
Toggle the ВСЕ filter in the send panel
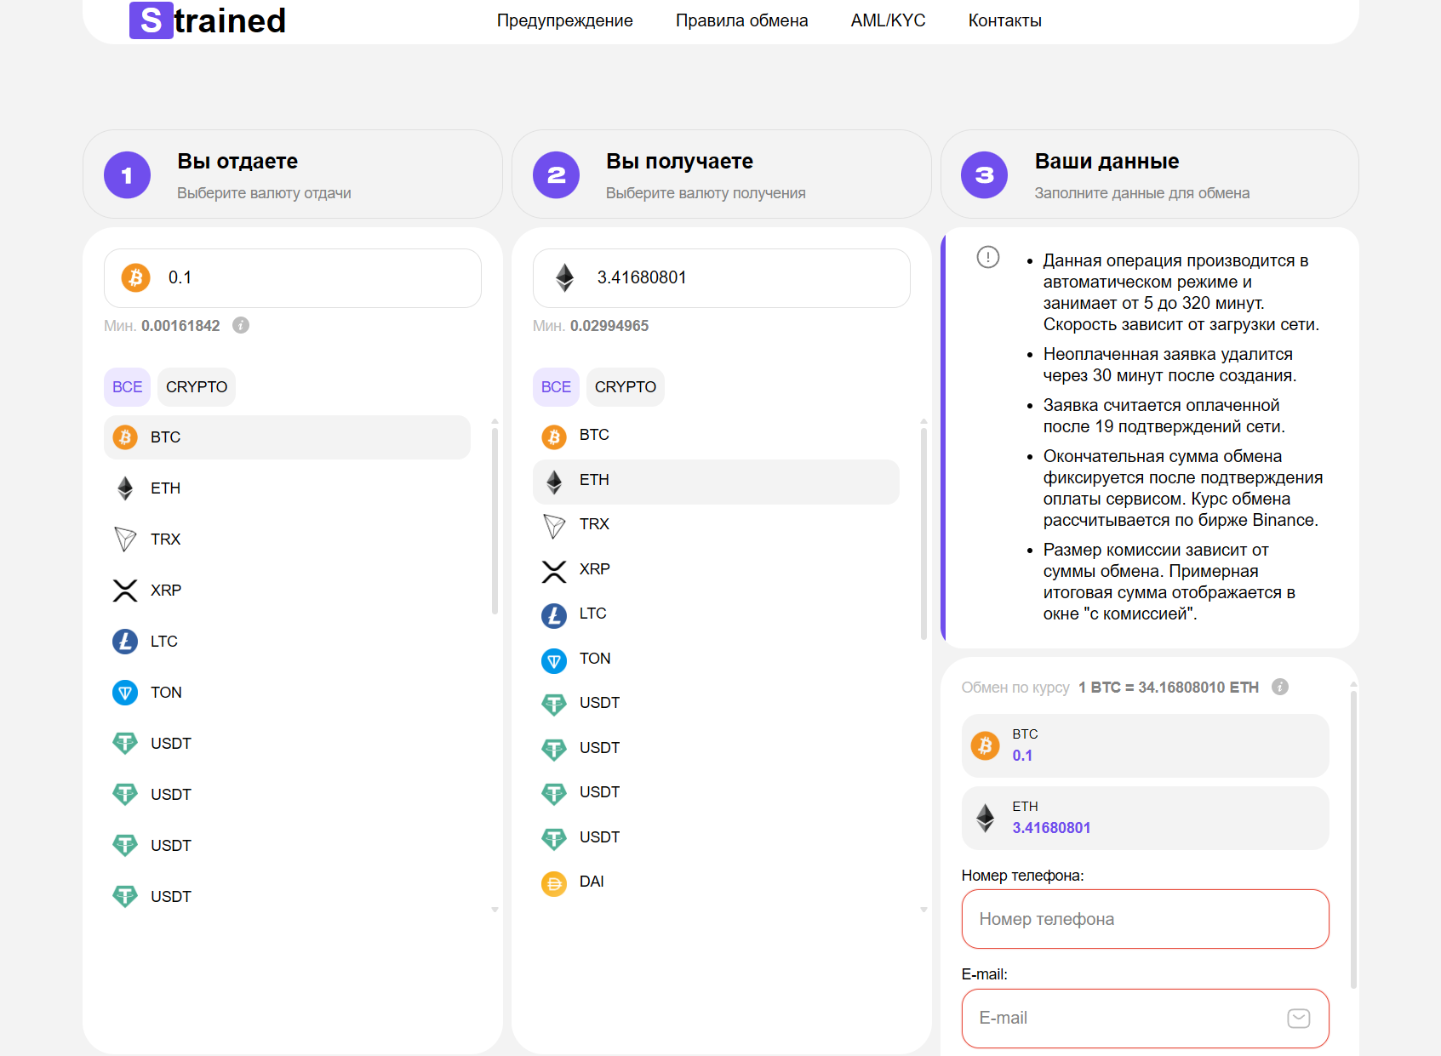pos(127,386)
